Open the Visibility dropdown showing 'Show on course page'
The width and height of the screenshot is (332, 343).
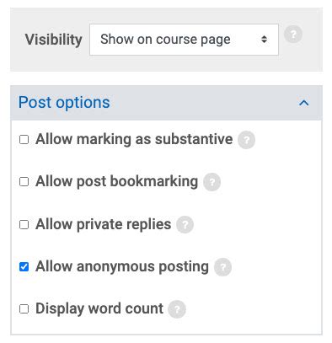[x=184, y=40]
